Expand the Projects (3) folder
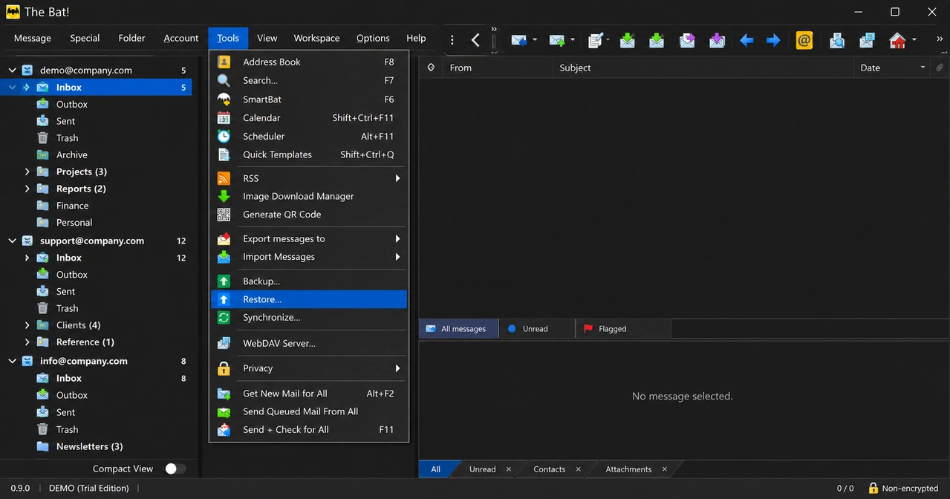This screenshot has height=499, width=950. click(x=27, y=172)
